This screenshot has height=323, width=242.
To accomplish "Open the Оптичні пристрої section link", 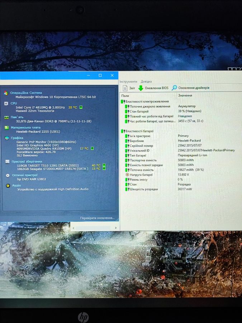I will coord(25,175).
